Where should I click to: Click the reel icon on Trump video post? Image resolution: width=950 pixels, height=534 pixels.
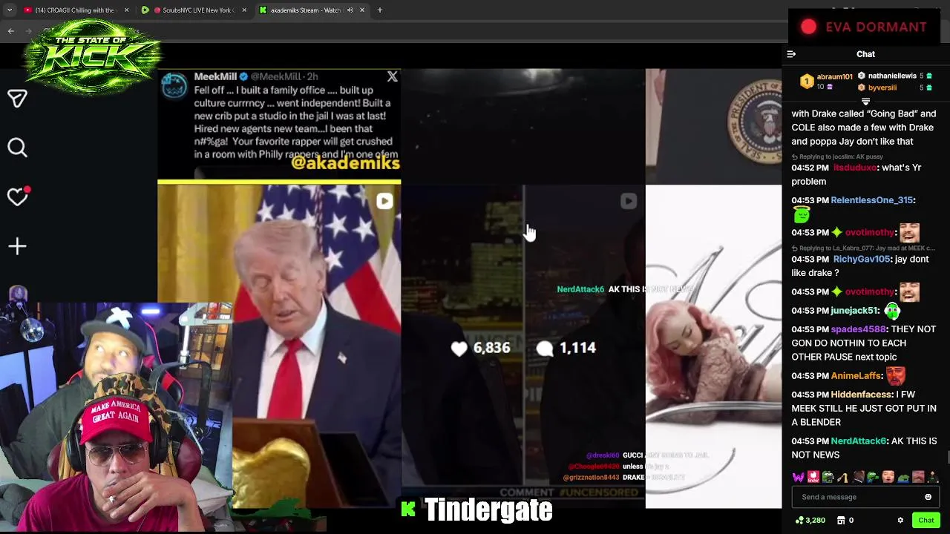click(384, 201)
